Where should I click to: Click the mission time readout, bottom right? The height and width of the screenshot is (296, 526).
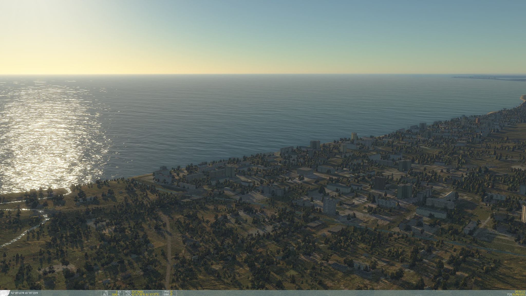(x=520, y=292)
